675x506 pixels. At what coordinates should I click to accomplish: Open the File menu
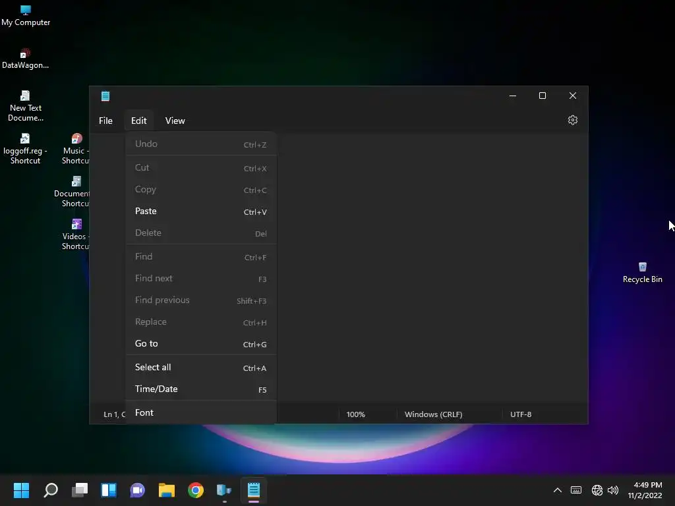pyautogui.click(x=105, y=121)
